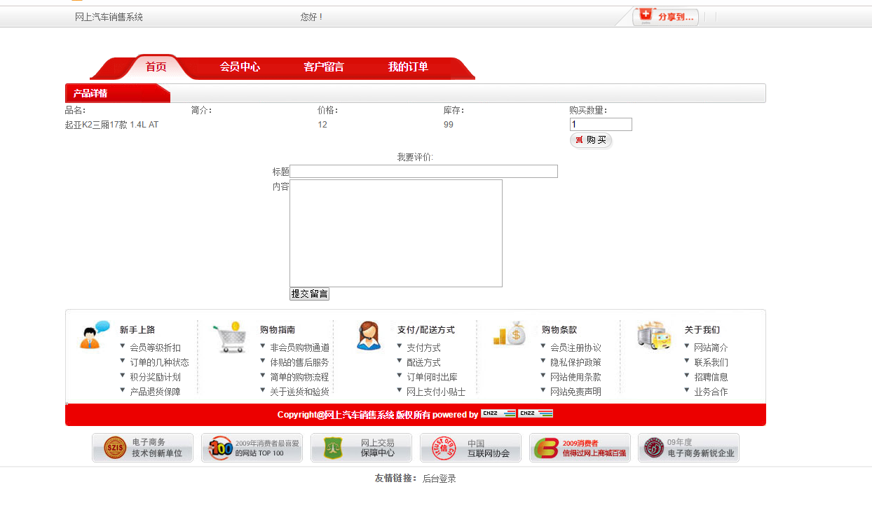Open 网站简介 link
This screenshot has width=872, height=515.
point(711,348)
